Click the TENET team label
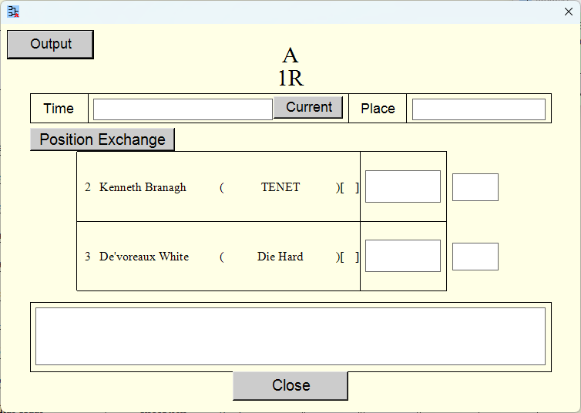 (280, 187)
